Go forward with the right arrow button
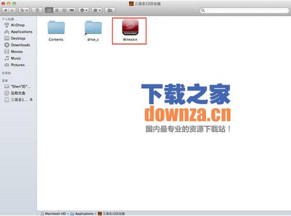Viewport: 291px width, 216px height. click(12, 10)
